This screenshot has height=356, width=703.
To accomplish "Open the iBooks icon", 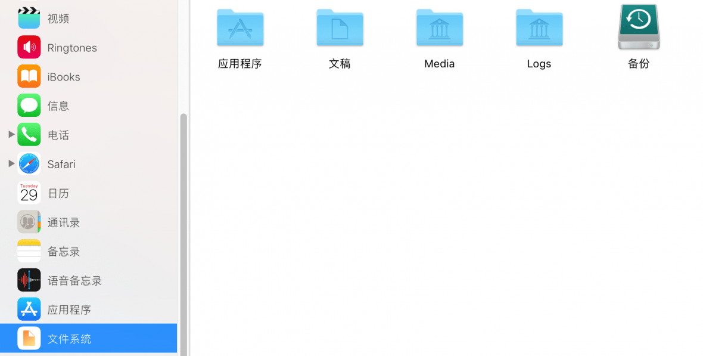I will (x=29, y=76).
